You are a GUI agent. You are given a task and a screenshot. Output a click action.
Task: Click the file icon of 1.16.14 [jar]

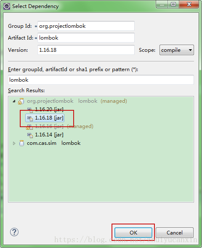click(30, 135)
